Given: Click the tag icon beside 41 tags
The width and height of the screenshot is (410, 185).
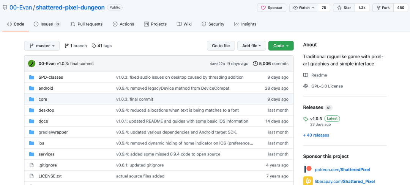Looking at the screenshot, I should click(94, 46).
